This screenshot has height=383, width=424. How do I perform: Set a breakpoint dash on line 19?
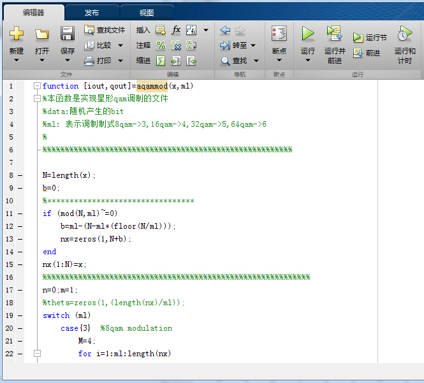pyautogui.click(x=20, y=315)
